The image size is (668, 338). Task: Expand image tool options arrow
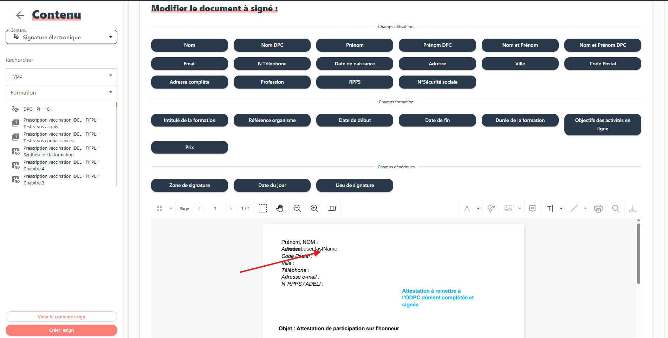coord(520,208)
